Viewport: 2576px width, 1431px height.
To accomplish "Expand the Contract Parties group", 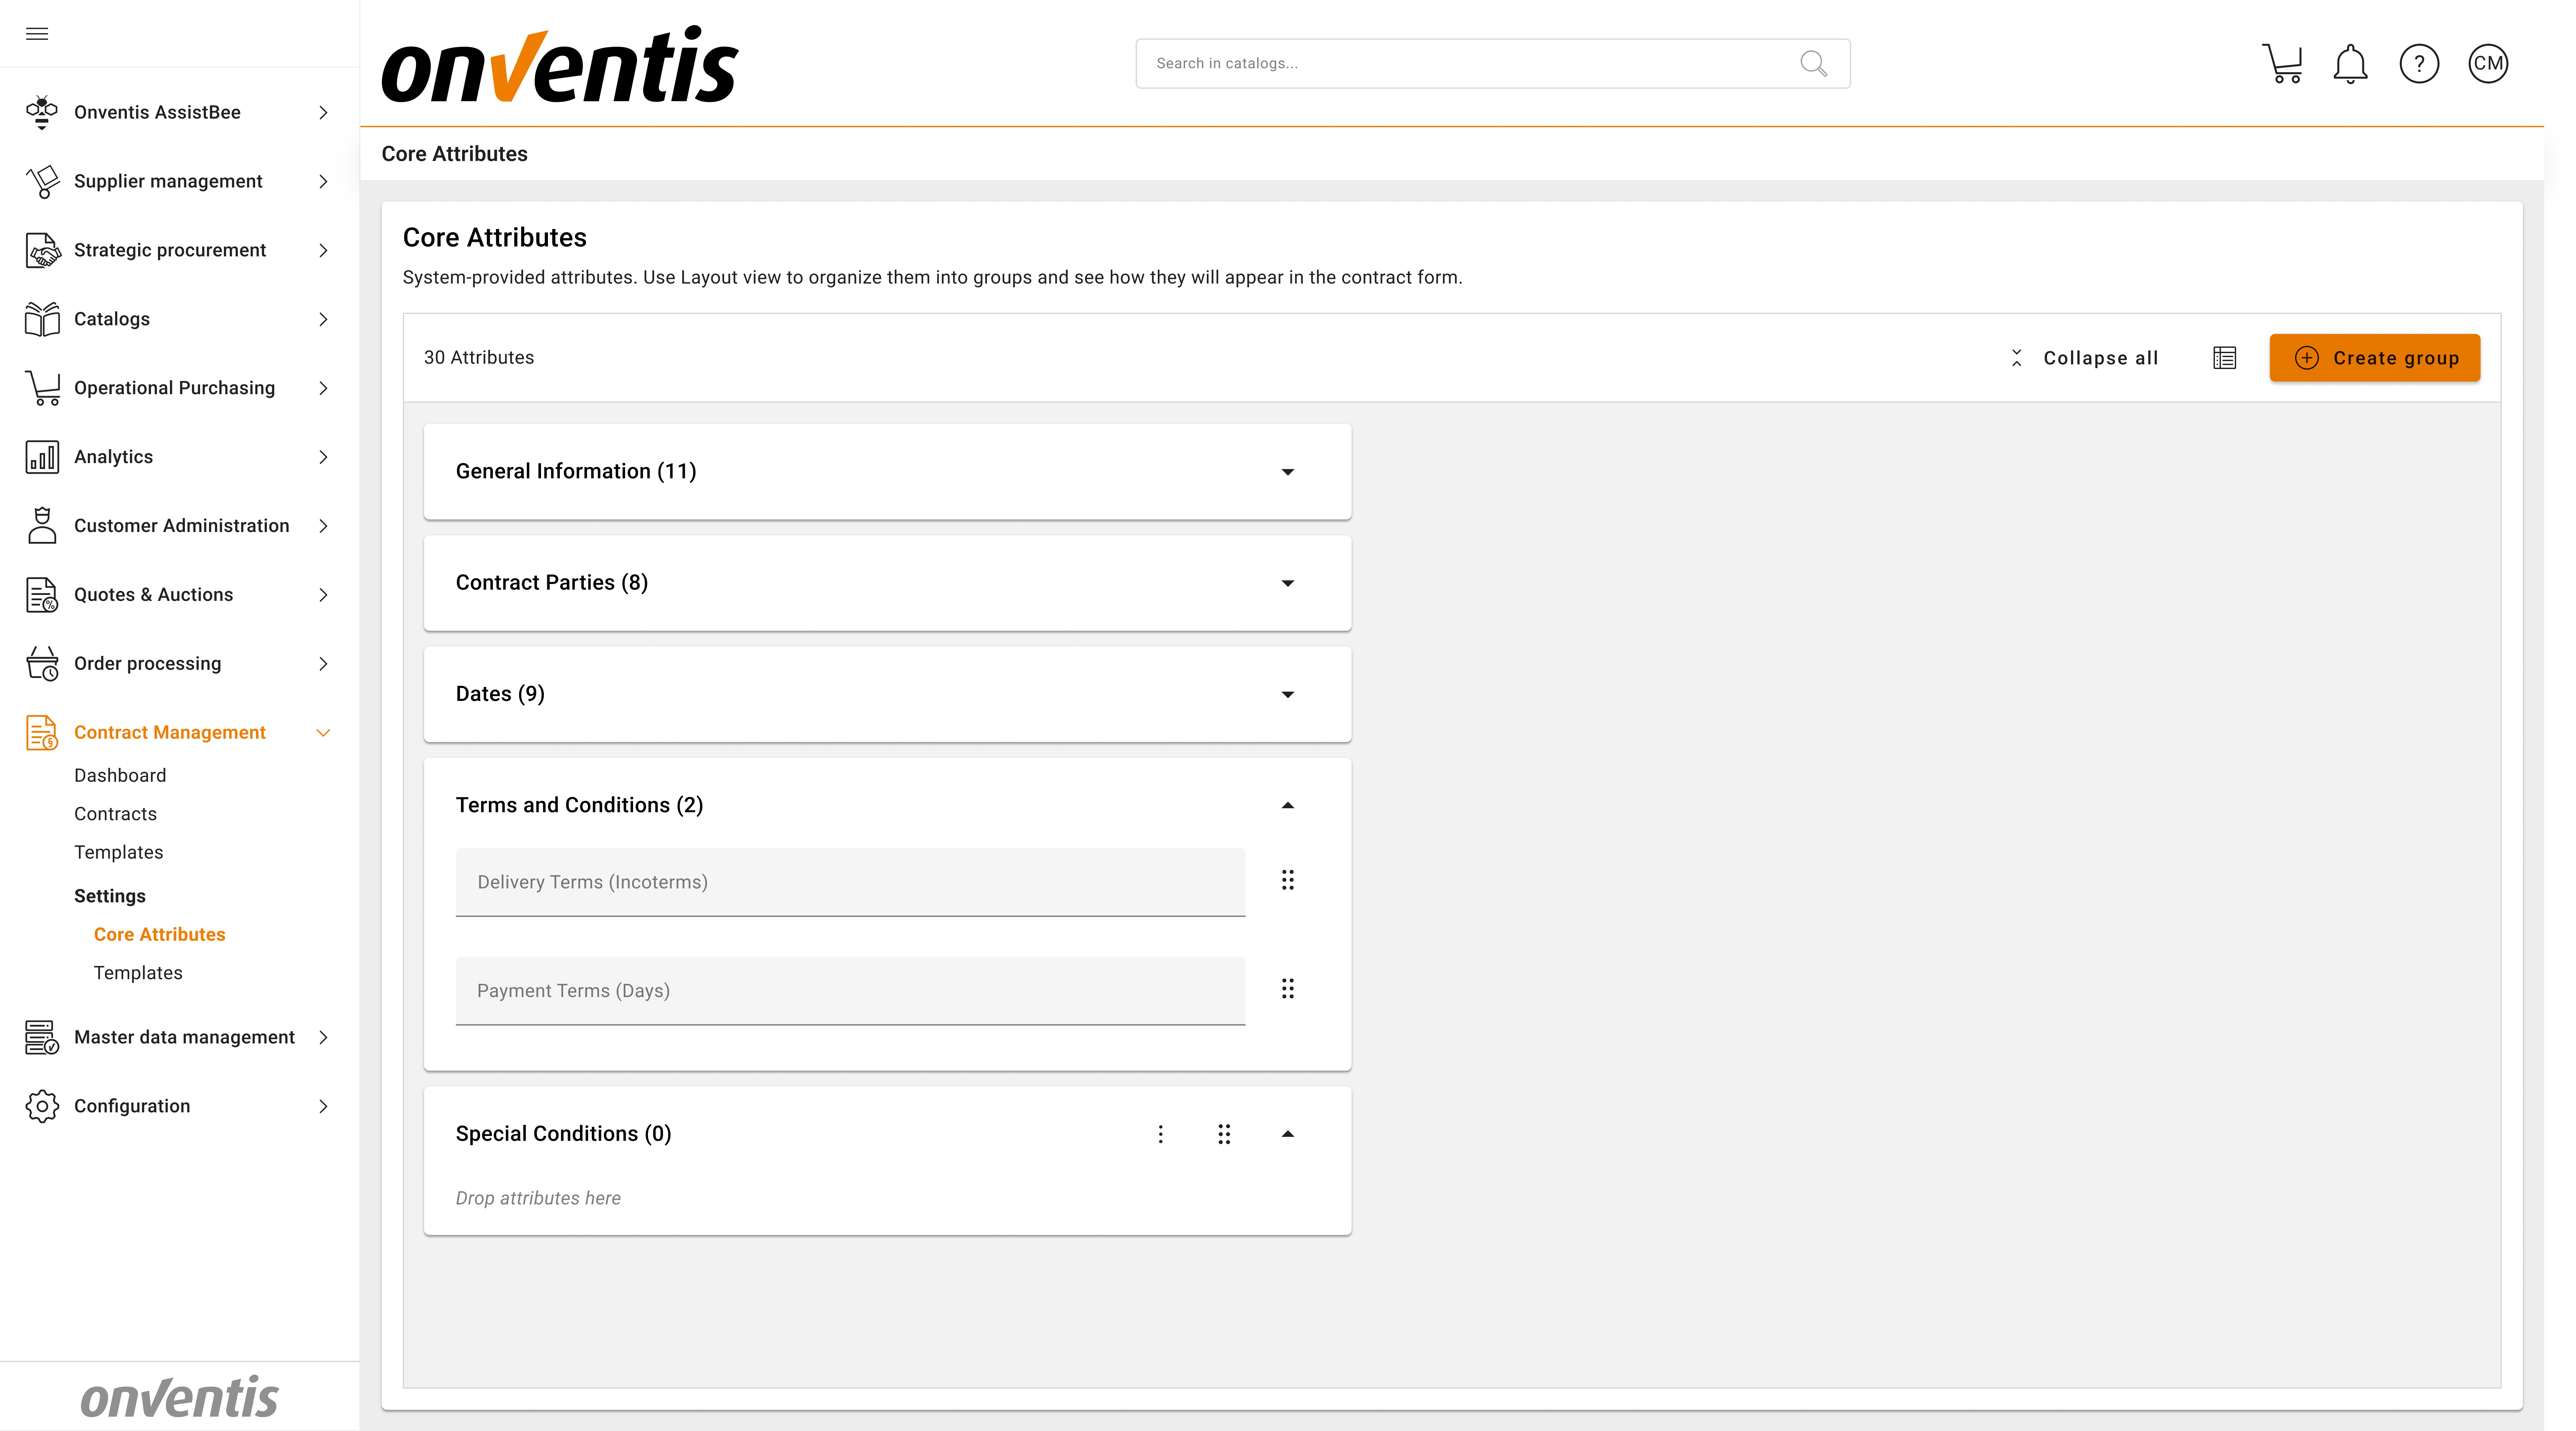I will click(1287, 583).
